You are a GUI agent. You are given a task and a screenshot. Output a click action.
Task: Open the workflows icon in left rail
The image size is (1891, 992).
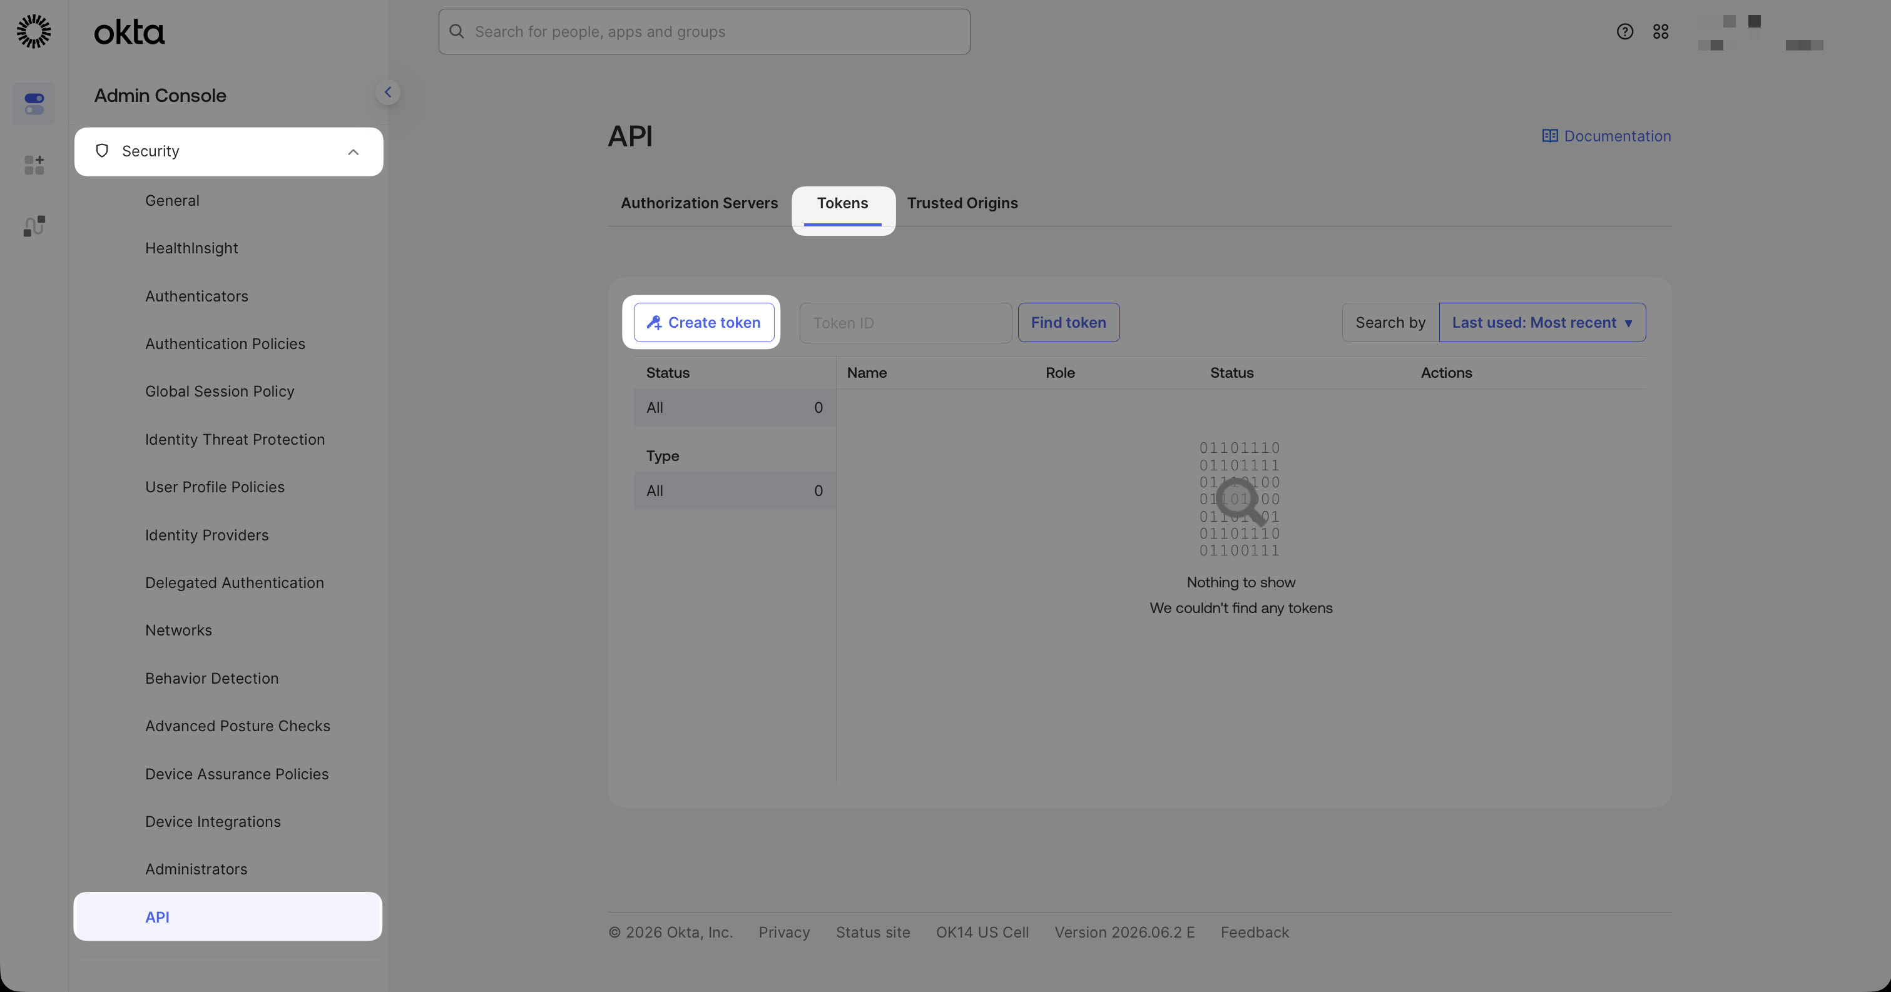coord(34,226)
